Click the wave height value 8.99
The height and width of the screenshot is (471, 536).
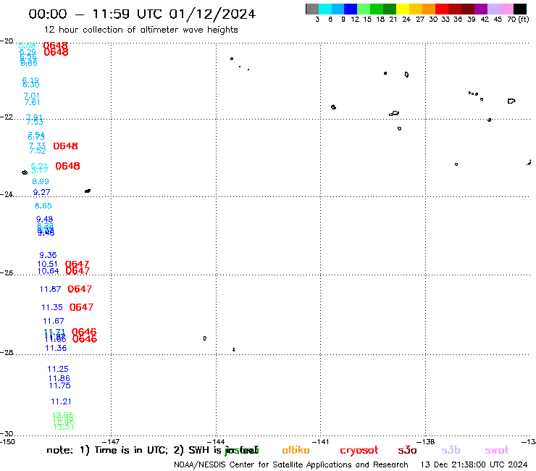point(41,181)
